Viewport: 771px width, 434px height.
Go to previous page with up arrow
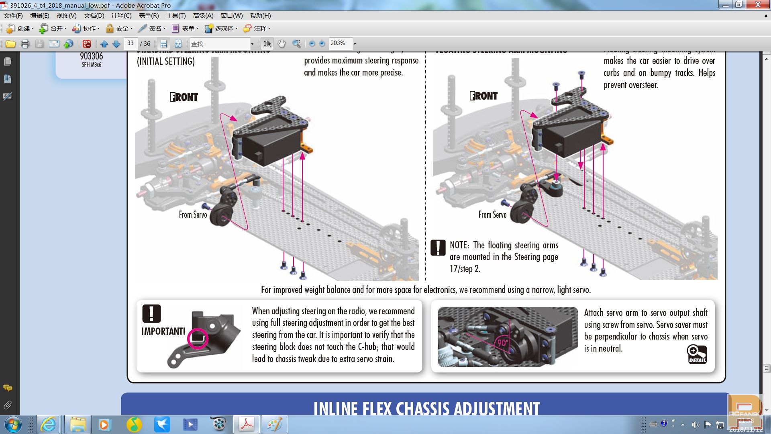click(x=104, y=44)
